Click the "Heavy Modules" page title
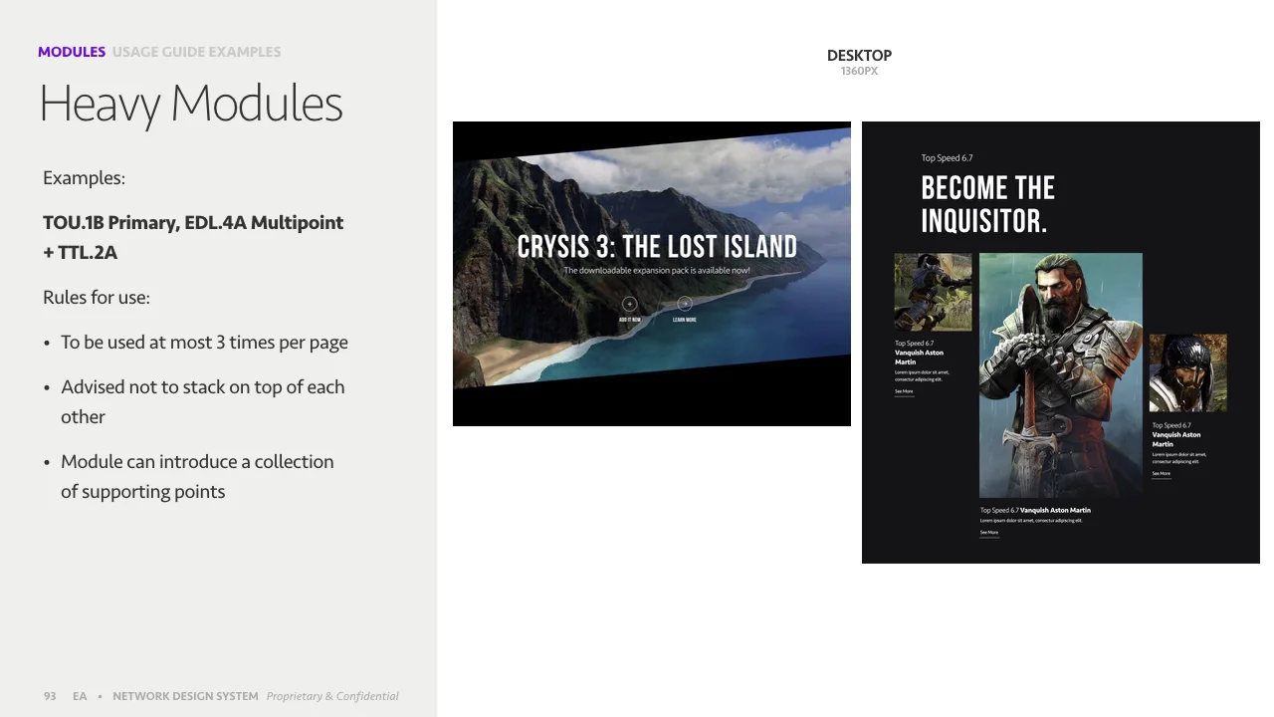The height and width of the screenshot is (717, 1274). [190, 103]
